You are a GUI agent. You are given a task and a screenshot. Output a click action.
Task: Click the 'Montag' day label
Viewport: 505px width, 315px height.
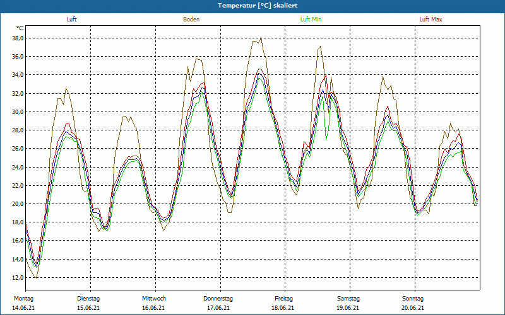pyautogui.click(x=23, y=299)
